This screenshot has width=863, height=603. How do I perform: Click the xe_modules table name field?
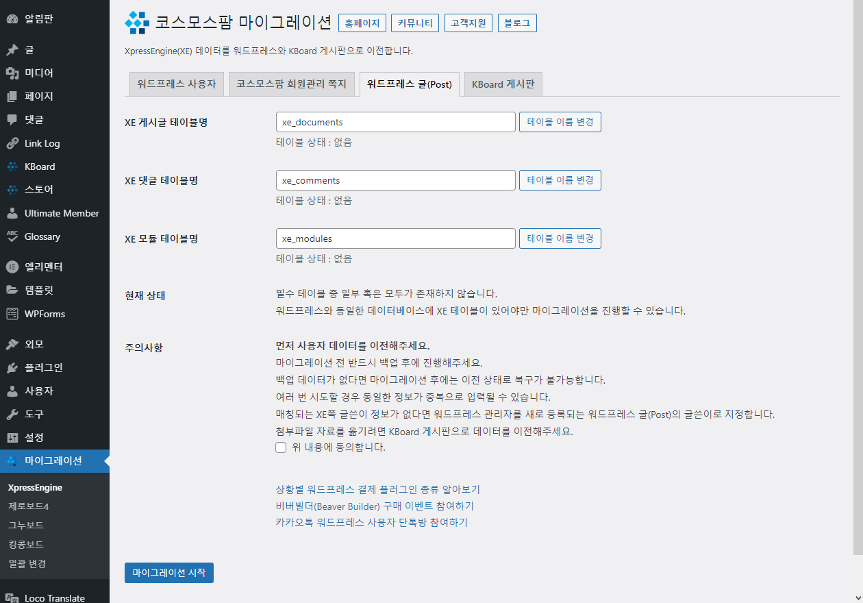(x=395, y=238)
